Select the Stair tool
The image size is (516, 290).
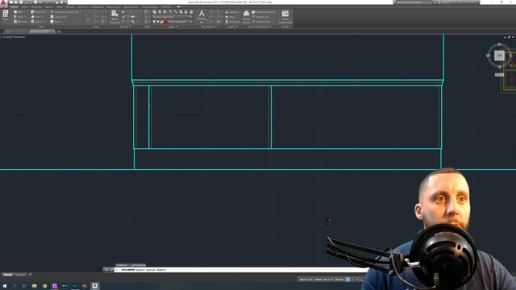pyautogui.click(x=35, y=17)
